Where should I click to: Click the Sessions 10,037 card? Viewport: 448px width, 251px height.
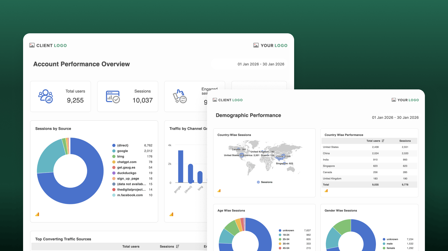pyautogui.click(x=128, y=96)
